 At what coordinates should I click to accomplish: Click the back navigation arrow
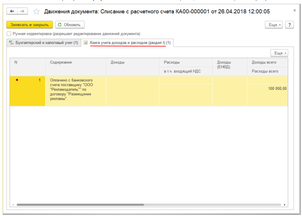pos(12,11)
